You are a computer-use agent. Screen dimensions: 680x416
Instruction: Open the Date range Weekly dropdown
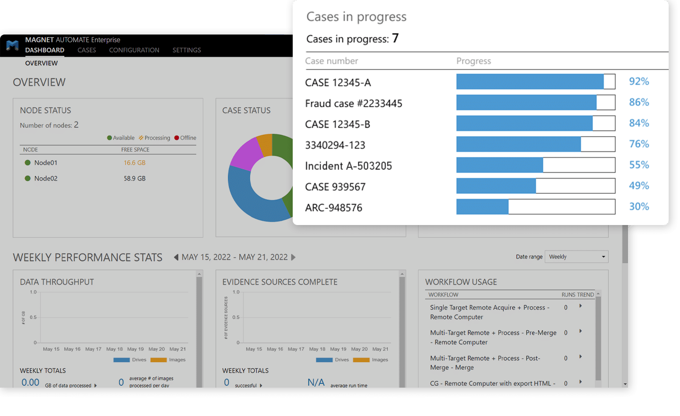pos(576,257)
